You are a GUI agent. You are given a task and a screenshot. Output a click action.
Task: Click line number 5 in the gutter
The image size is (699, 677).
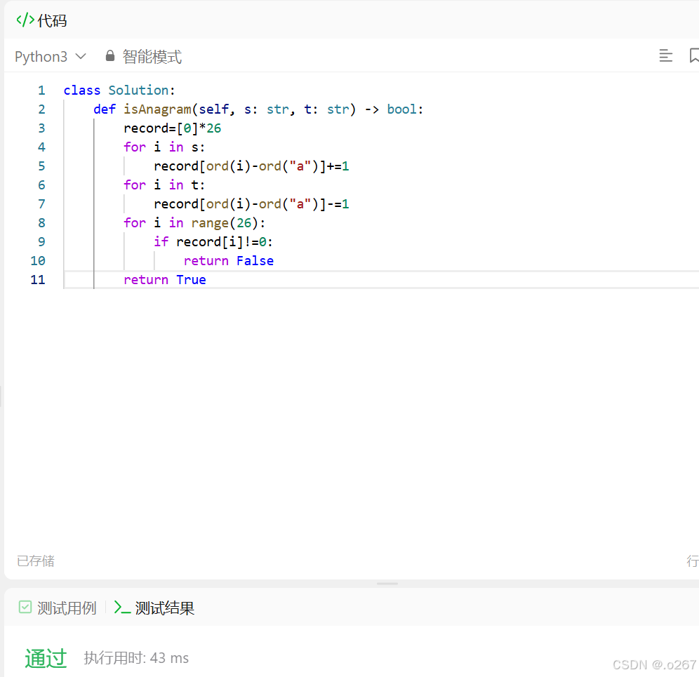tap(41, 166)
